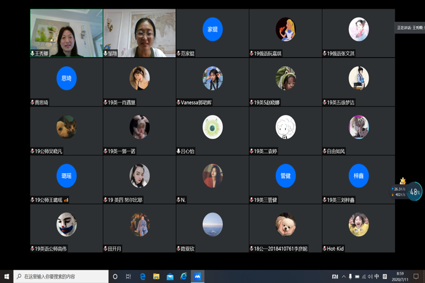The height and width of the screenshot is (283, 425).
Task: Open the Windows Start menu
Action: coord(7,277)
